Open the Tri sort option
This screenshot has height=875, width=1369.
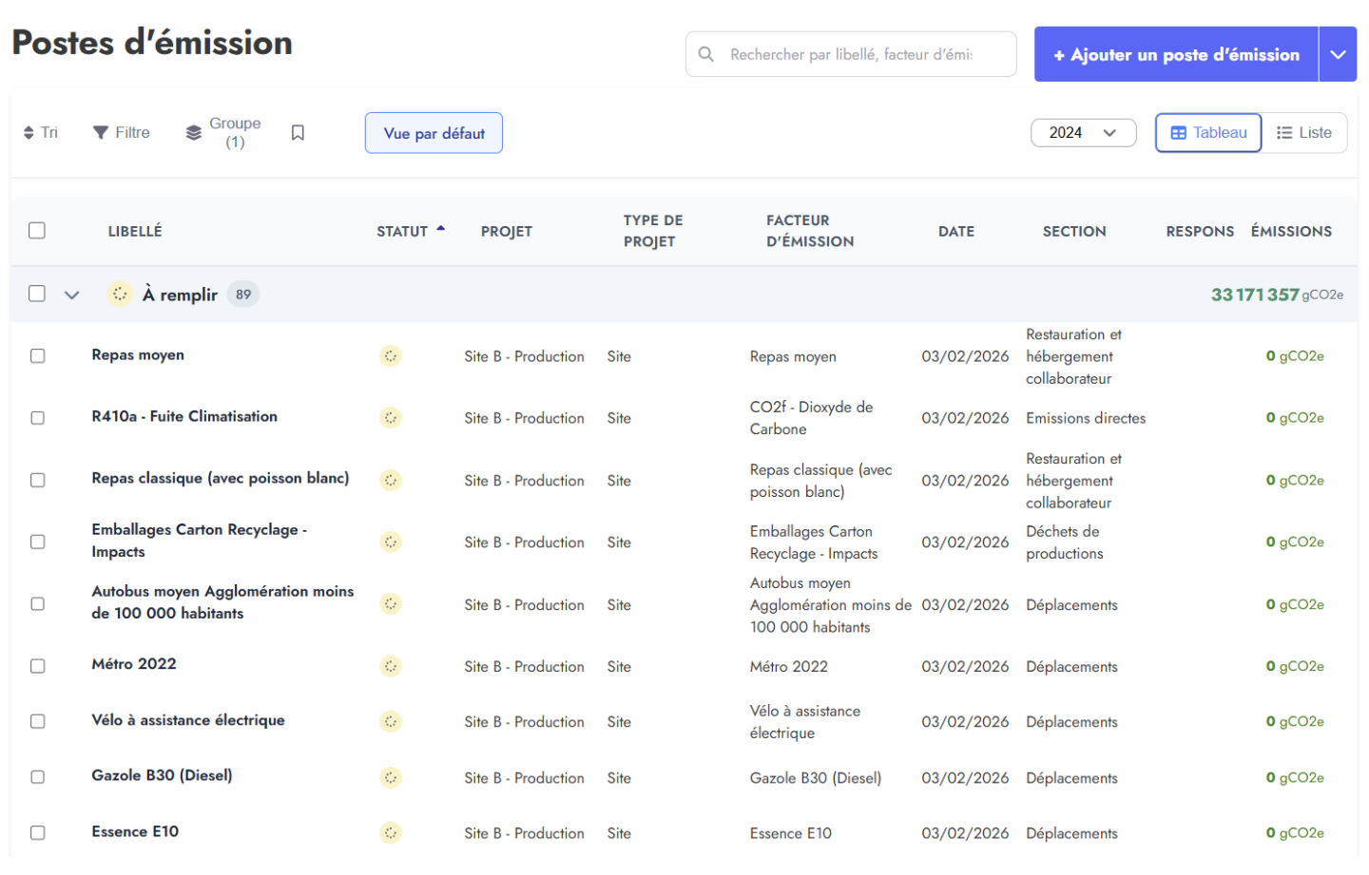(x=41, y=133)
